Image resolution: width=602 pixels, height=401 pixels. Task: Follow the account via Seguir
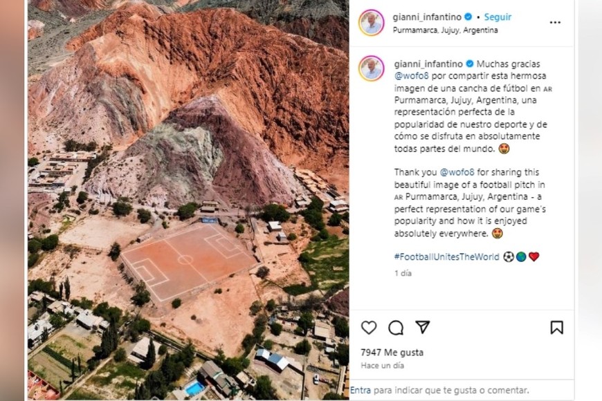(x=498, y=17)
